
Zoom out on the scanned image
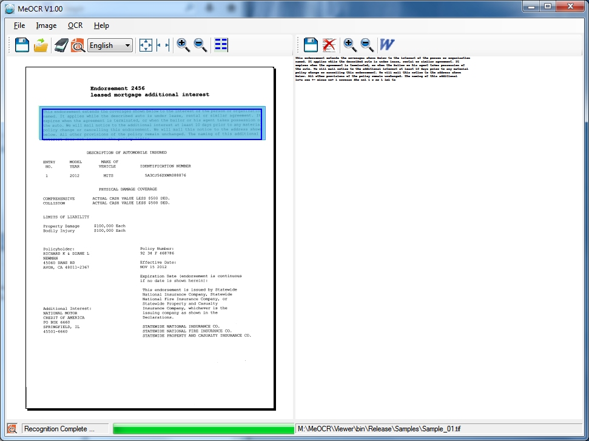200,45
